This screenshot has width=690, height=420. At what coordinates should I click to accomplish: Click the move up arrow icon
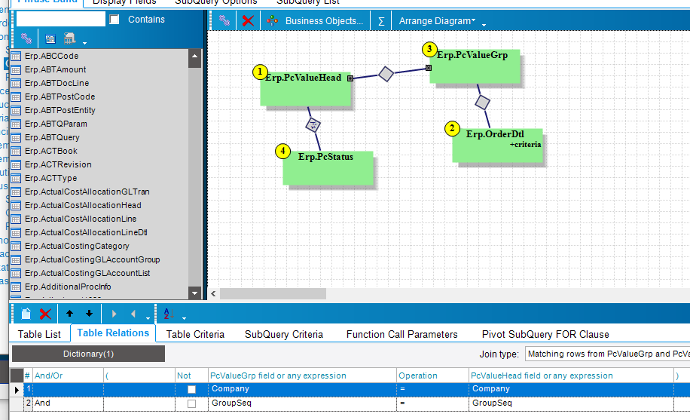click(69, 314)
